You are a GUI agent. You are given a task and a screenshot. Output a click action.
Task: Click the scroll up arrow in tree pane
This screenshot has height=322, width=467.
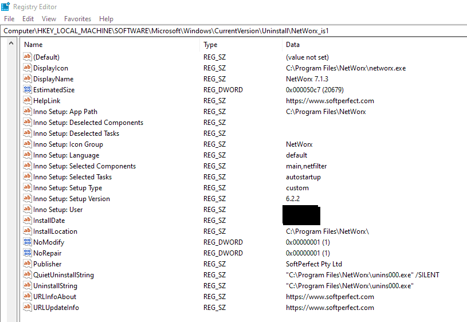tap(11, 43)
